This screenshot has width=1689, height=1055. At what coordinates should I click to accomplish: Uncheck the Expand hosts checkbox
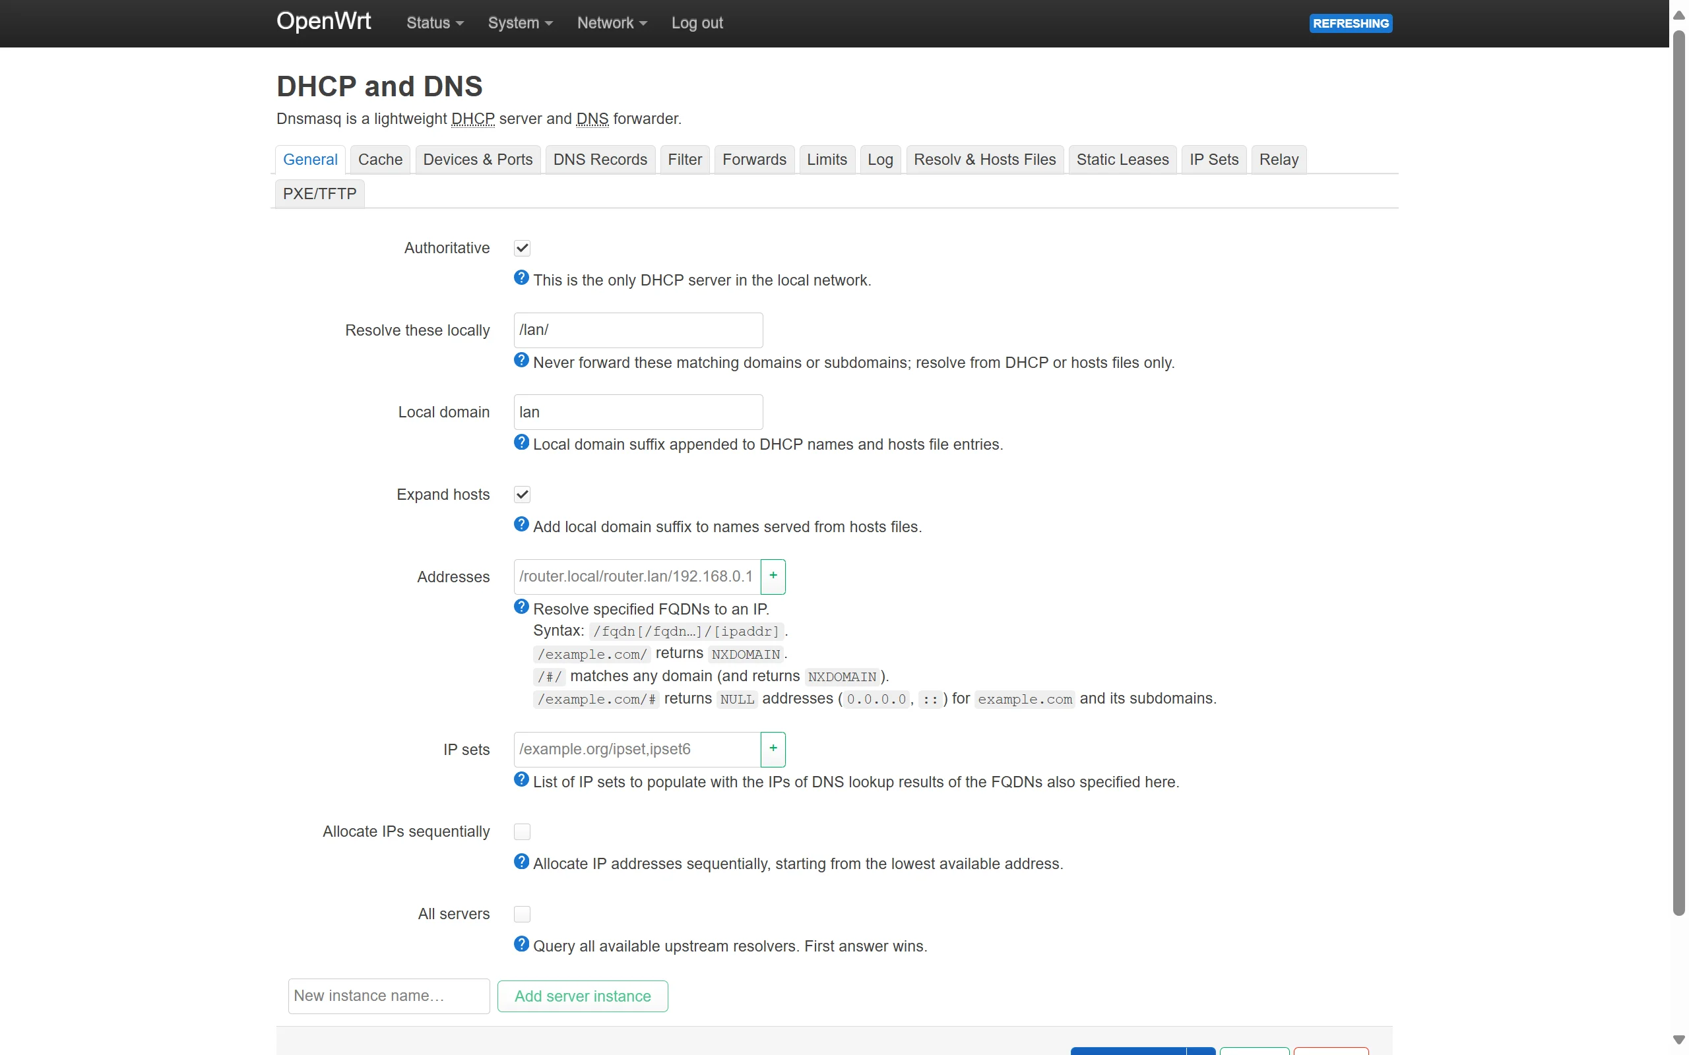522,495
